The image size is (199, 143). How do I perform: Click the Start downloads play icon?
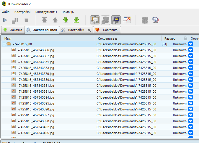pos(5,20)
